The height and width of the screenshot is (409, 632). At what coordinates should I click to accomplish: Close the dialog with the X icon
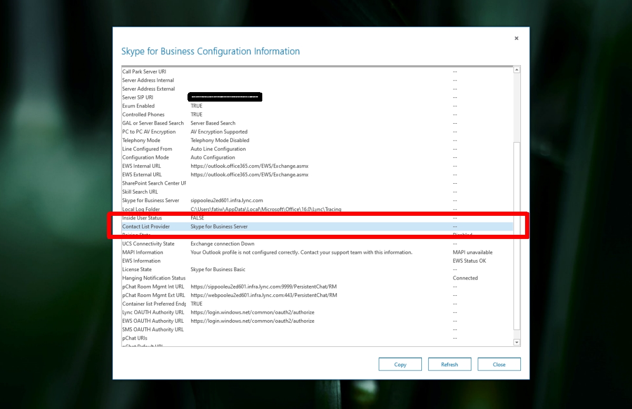[x=516, y=38]
